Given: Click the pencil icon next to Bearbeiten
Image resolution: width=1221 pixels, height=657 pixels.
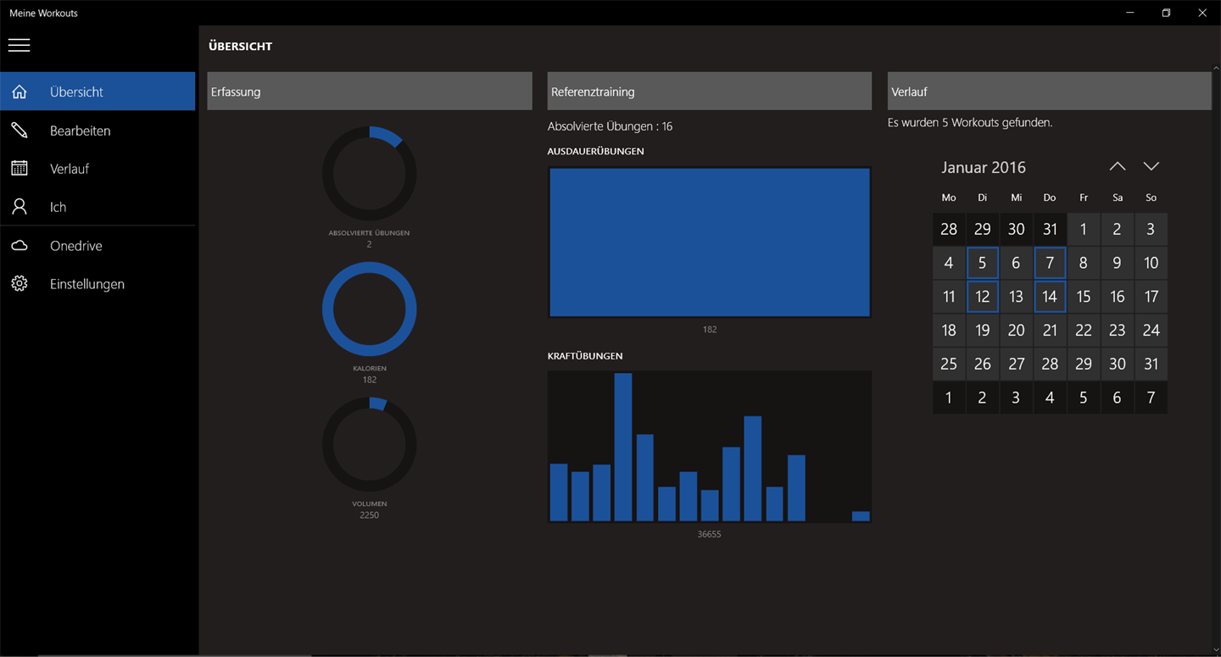Looking at the screenshot, I should click(20, 131).
